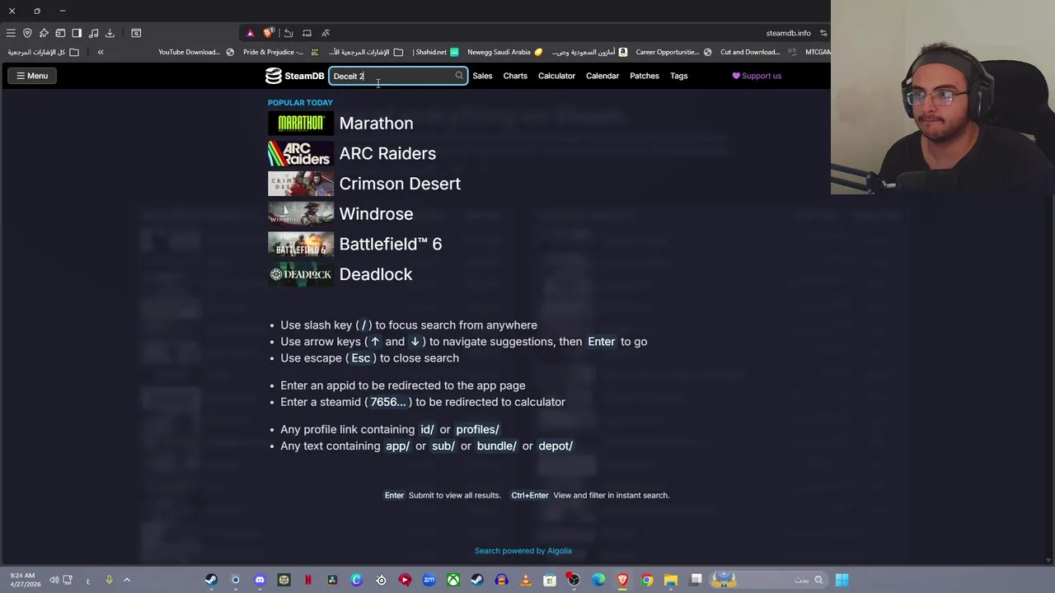Open browser downloads icon
This screenshot has width=1055, height=593.
[x=110, y=33]
